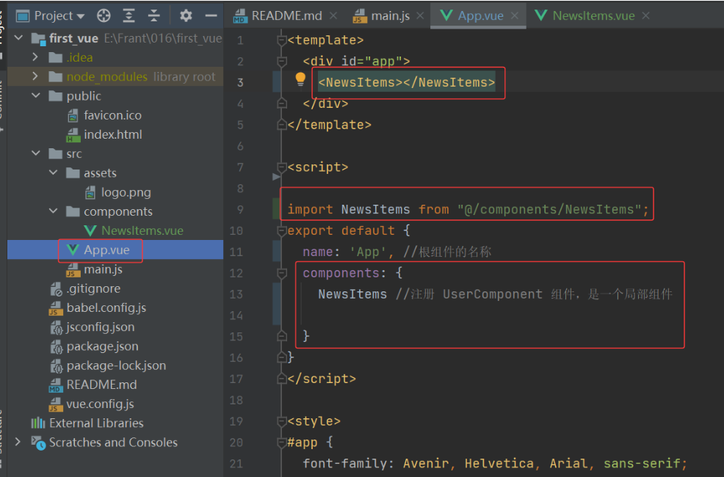Screen dimensions: 724x477
Task: Close the App.vue tab
Action: click(515, 15)
